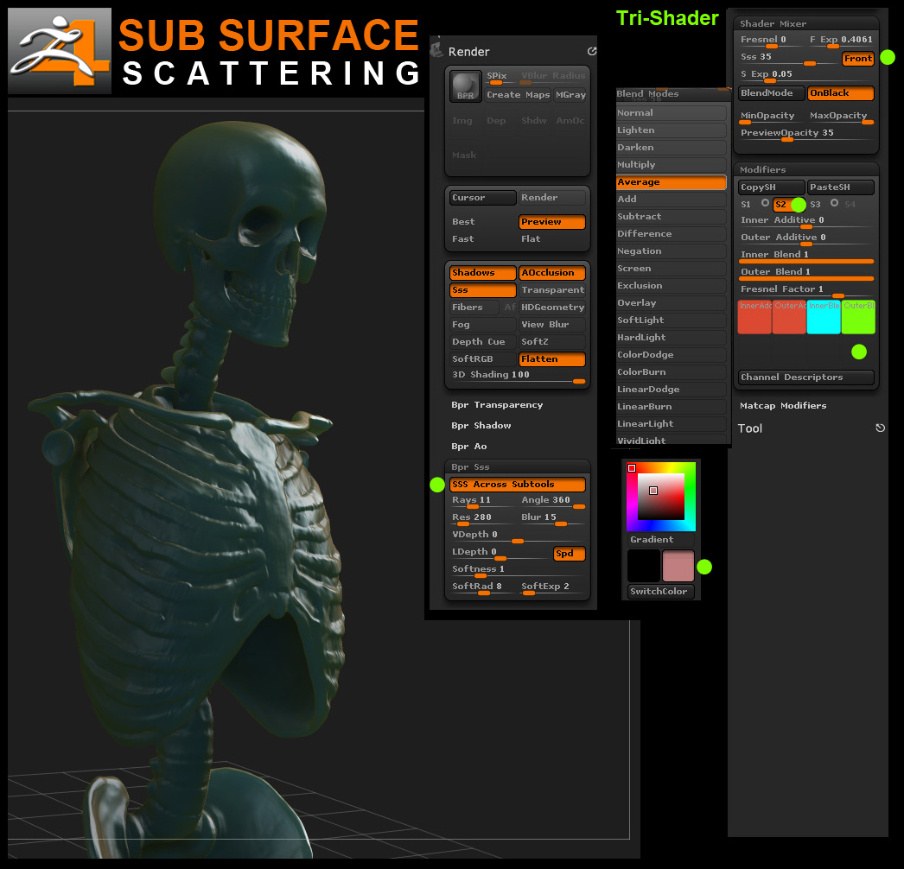Viewport: 904px width, 869px height.
Task: Adjust the Rays 11 slider
Action: click(x=482, y=501)
